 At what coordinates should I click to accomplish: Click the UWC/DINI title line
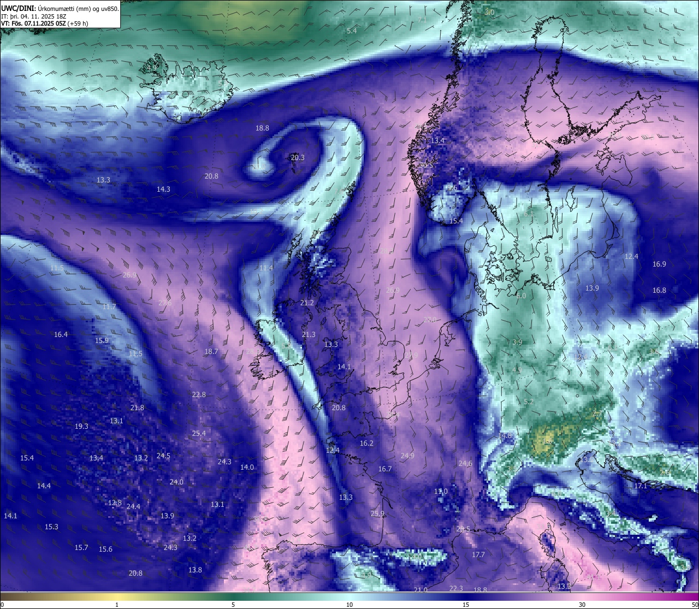click(x=60, y=8)
